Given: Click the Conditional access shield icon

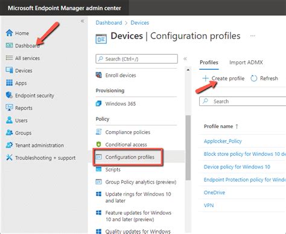Looking at the screenshot, I should (98, 144).
